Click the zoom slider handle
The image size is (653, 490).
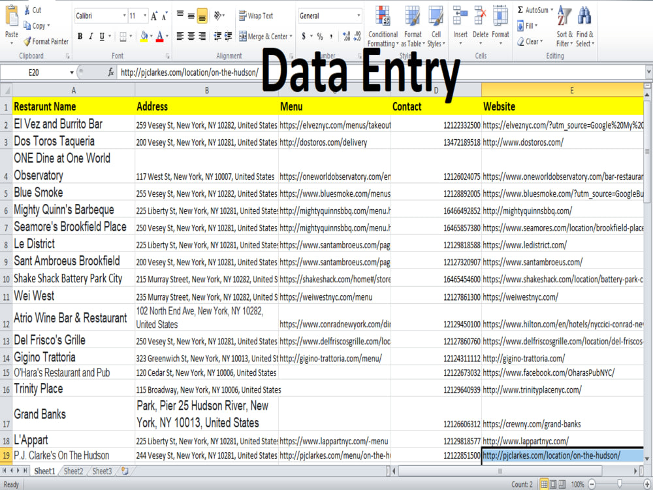pyautogui.click(x=620, y=483)
